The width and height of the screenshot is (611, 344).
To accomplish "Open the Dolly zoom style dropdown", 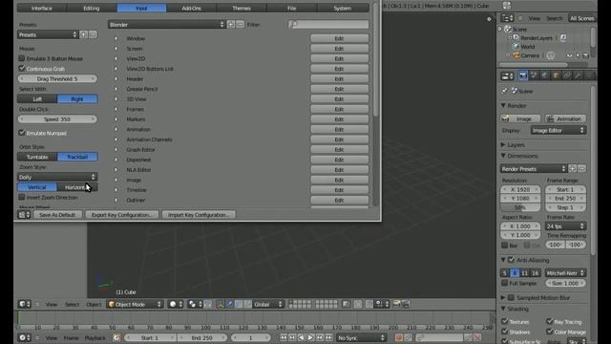I will (x=57, y=177).
